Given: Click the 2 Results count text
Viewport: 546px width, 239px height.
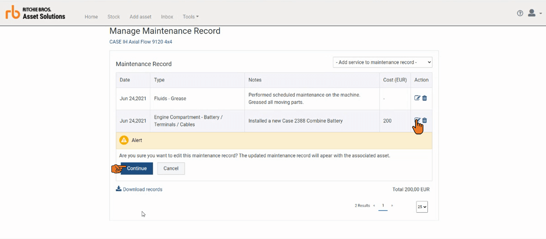Looking at the screenshot, I should pos(362,205).
